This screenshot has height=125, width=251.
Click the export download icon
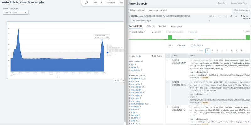coord(236,16)
